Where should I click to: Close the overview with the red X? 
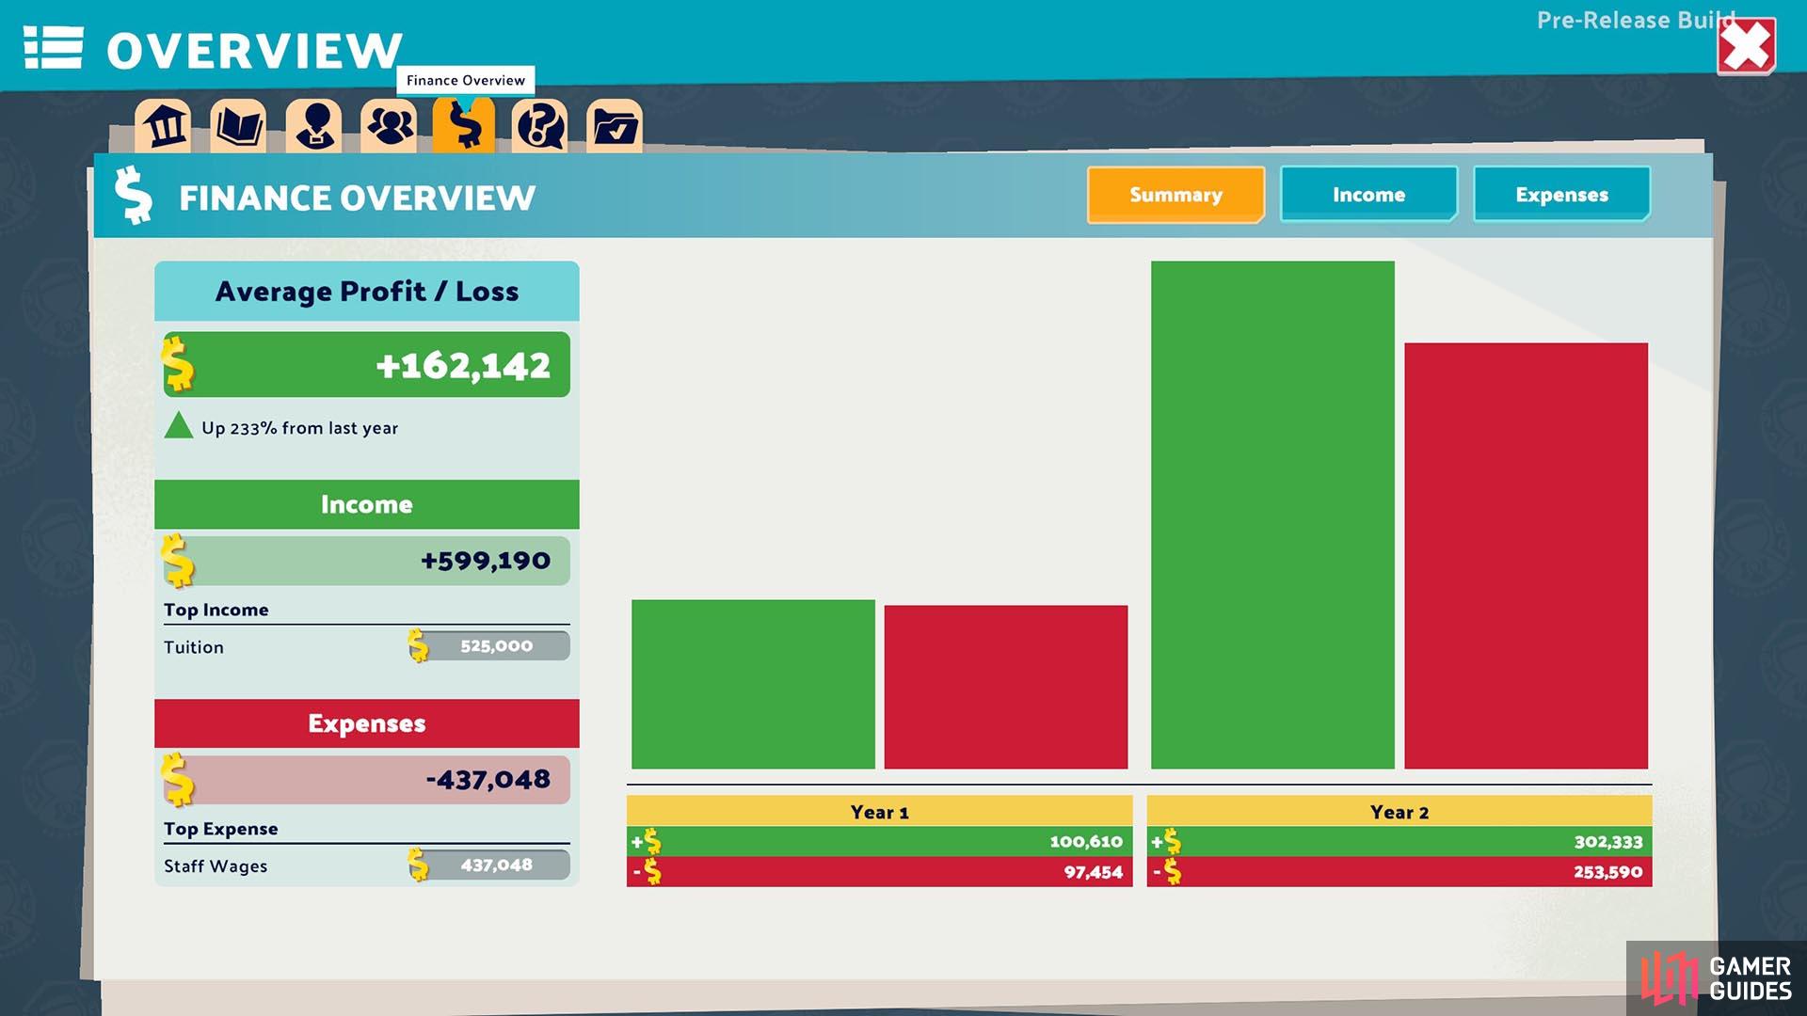point(1748,46)
